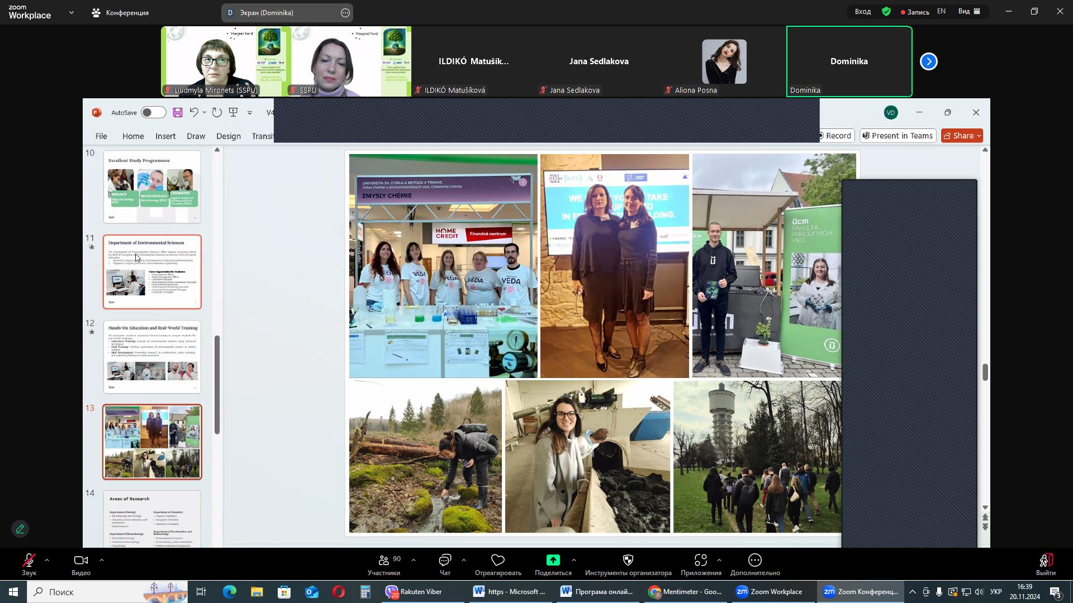Toggle the AutoSave switch
The height and width of the screenshot is (603, 1073).
click(x=153, y=113)
